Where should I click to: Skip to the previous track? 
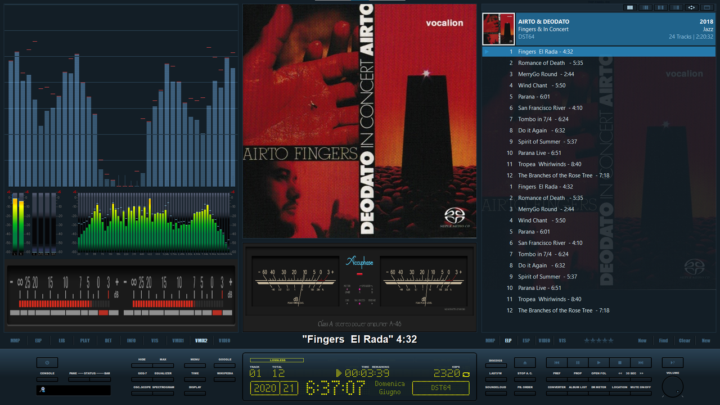[x=556, y=363]
